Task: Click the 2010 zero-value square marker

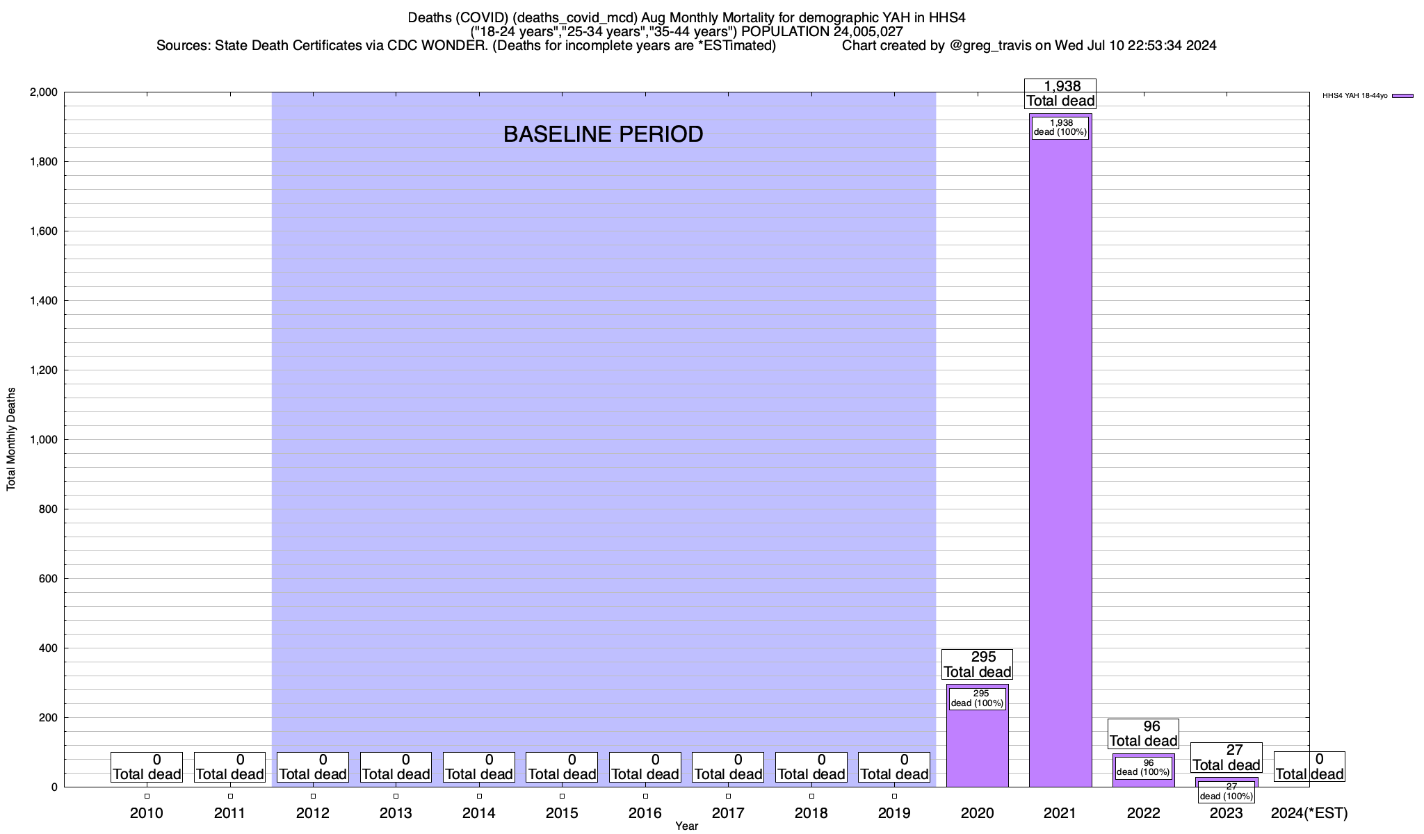Action: 147,796
